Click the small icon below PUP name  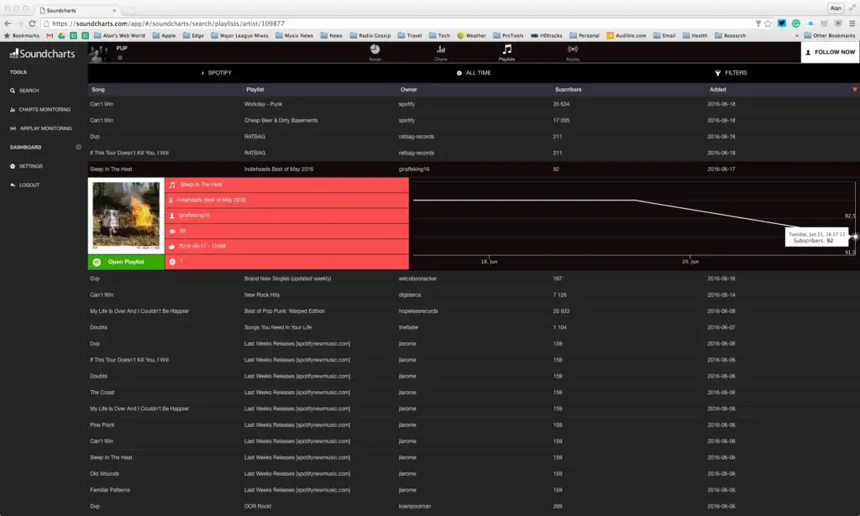pos(119,58)
